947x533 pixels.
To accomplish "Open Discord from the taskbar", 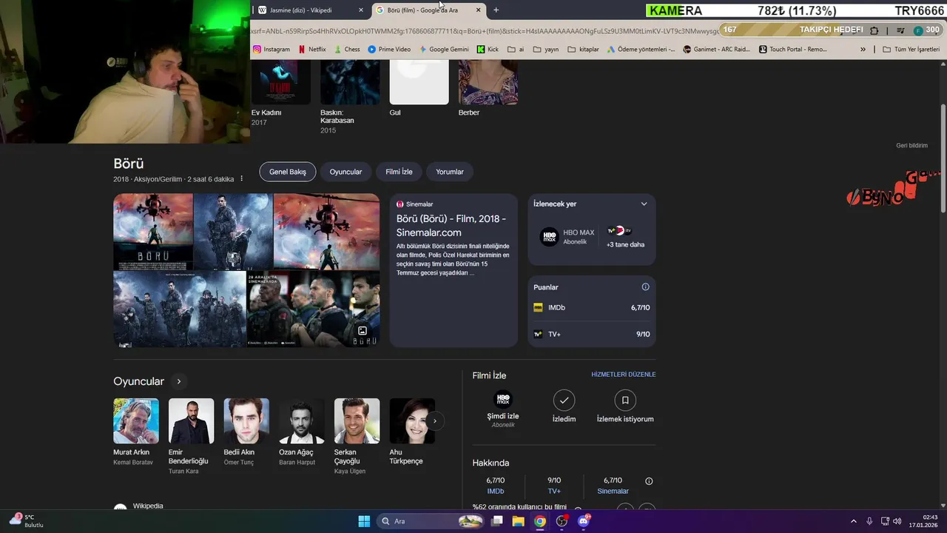I will [x=584, y=521].
